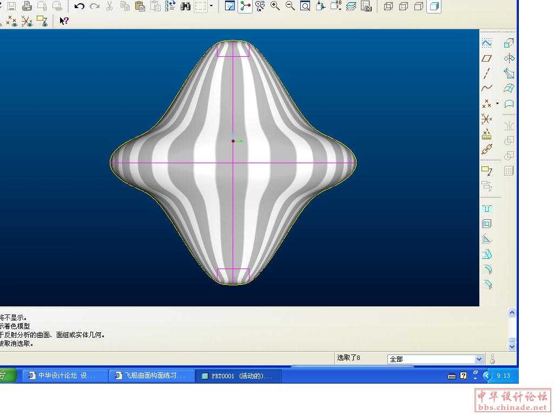Screen dimensions: 554x415
Task: Click the grayed Redo arrow
Action: (x=94, y=5)
